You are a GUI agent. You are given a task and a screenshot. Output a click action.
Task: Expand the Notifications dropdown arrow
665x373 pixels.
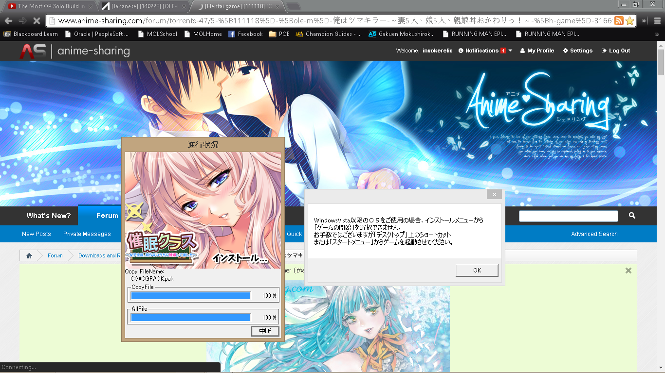[x=510, y=51]
